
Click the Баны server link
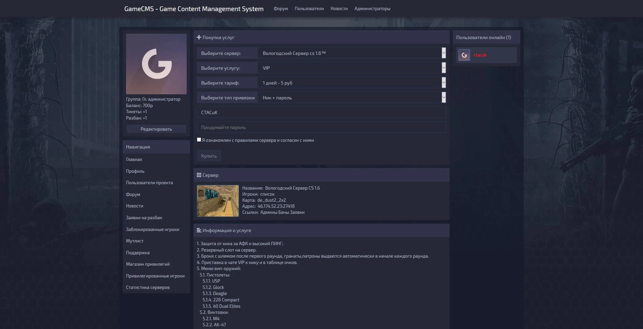(x=284, y=212)
